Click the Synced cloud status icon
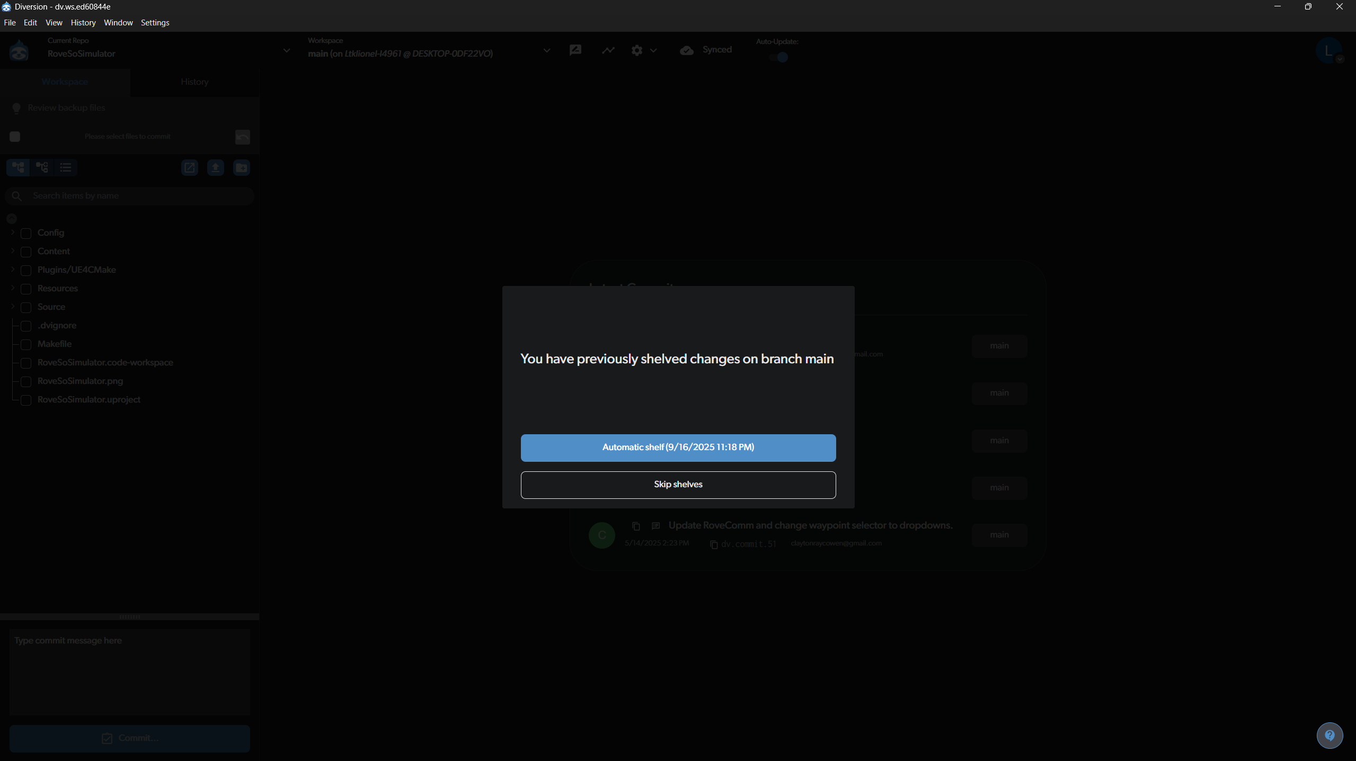The height and width of the screenshot is (761, 1356). pos(687,50)
